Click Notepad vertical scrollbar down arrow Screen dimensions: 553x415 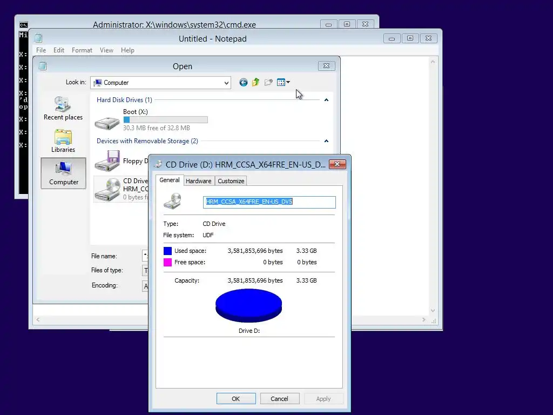click(x=433, y=311)
